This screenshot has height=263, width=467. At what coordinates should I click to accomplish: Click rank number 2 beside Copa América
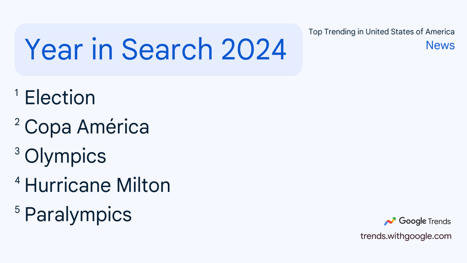point(17,122)
